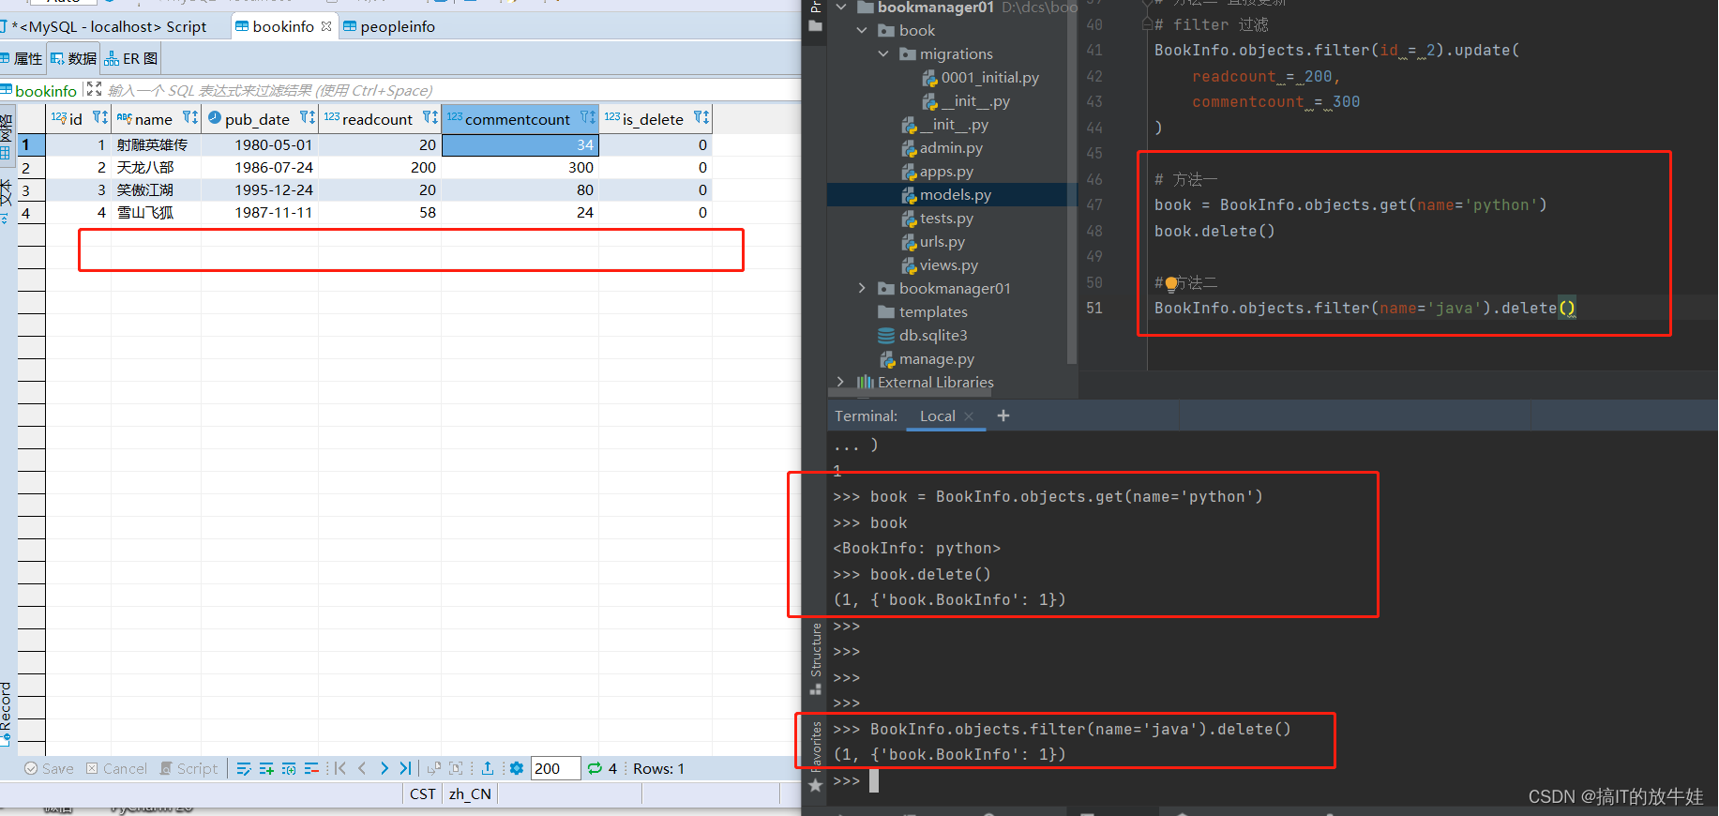Viewport: 1719px width, 816px height.
Task: Open admin.py in the project tree
Action: coord(943,148)
